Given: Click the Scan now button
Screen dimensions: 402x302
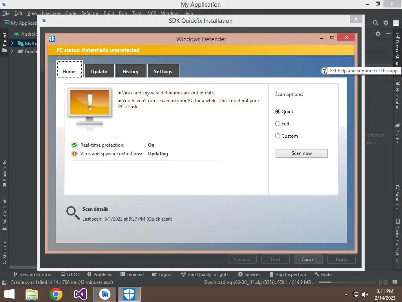Looking at the screenshot, I should tap(301, 153).
